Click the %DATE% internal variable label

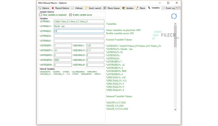(x=56, y=72)
